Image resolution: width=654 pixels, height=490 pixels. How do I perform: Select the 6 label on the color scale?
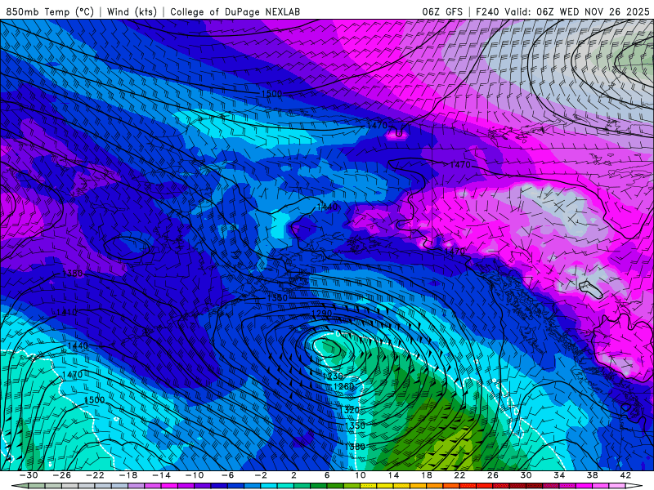[327, 475]
